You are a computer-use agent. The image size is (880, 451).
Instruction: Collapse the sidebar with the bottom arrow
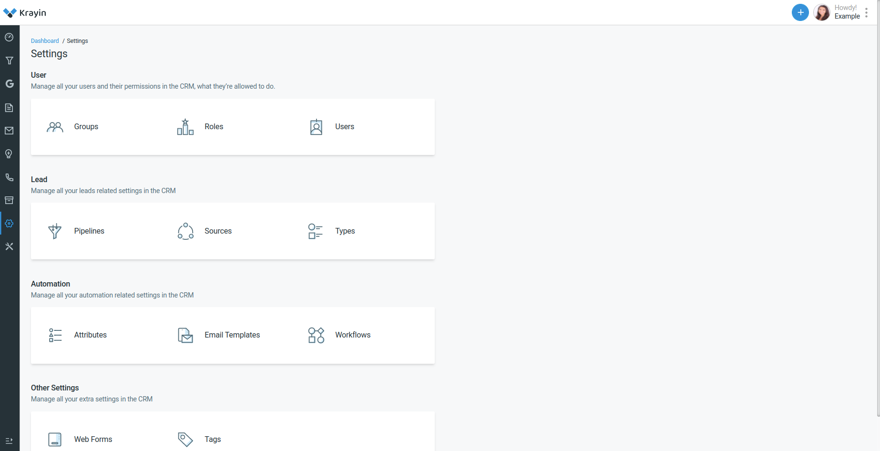[x=9, y=441]
